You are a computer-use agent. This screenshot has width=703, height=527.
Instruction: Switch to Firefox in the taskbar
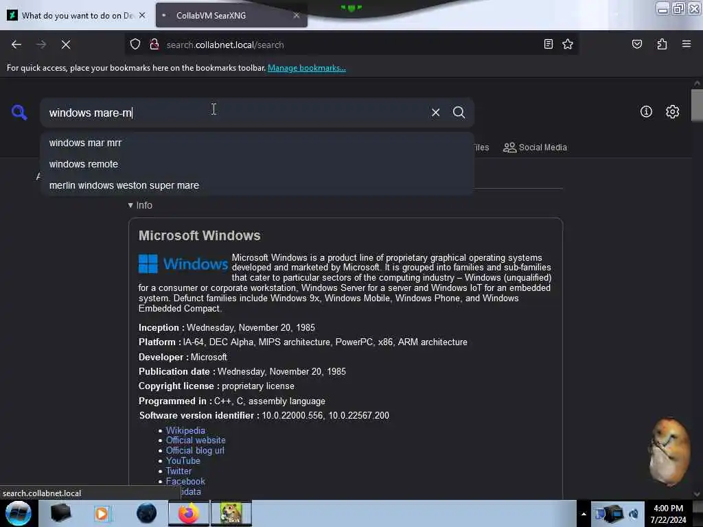tap(189, 513)
